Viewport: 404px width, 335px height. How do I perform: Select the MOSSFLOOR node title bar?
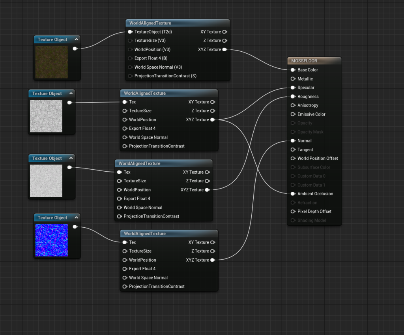click(x=314, y=61)
